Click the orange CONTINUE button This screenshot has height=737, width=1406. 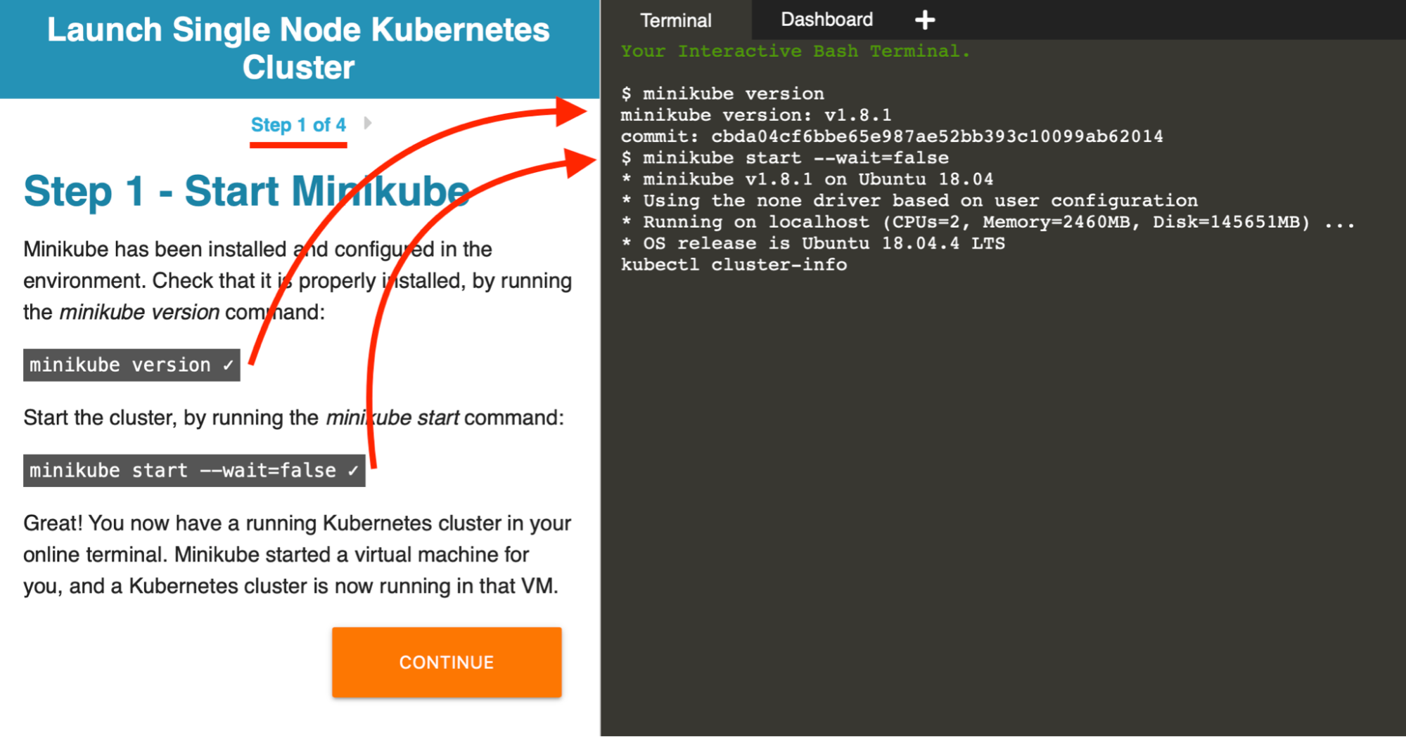pos(447,663)
